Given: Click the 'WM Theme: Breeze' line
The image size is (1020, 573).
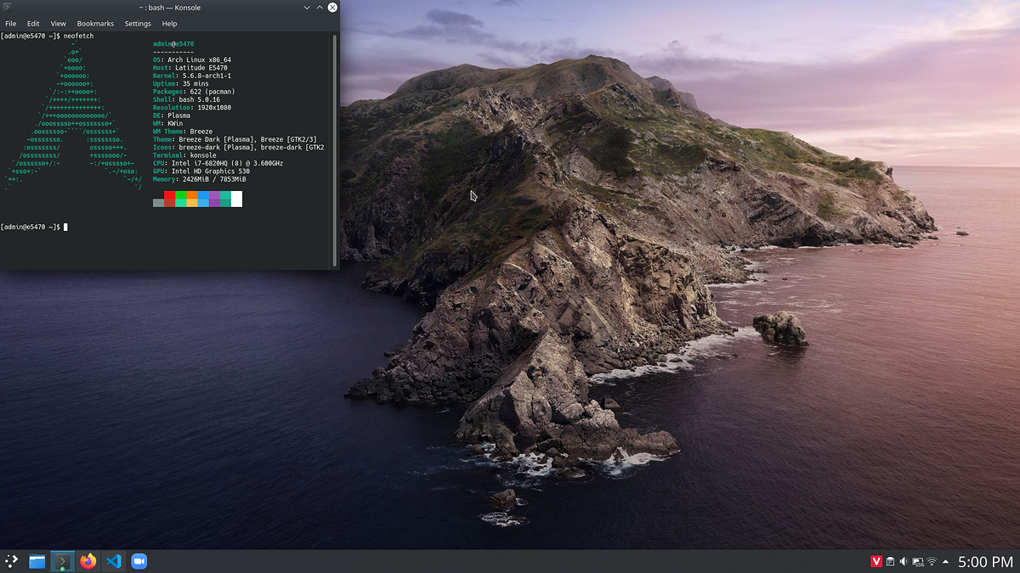Looking at the screenshot, I should tap(183, 132).
